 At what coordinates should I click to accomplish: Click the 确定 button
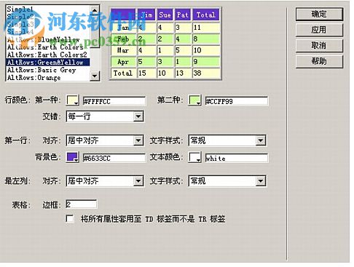pos(319,14)
